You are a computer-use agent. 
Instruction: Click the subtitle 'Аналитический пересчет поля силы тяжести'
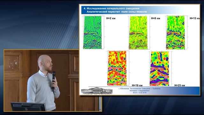(117, 11)
